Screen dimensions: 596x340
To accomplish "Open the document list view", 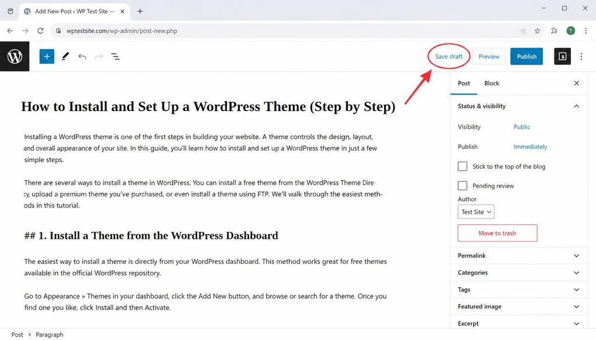I will tap(115, 56).
